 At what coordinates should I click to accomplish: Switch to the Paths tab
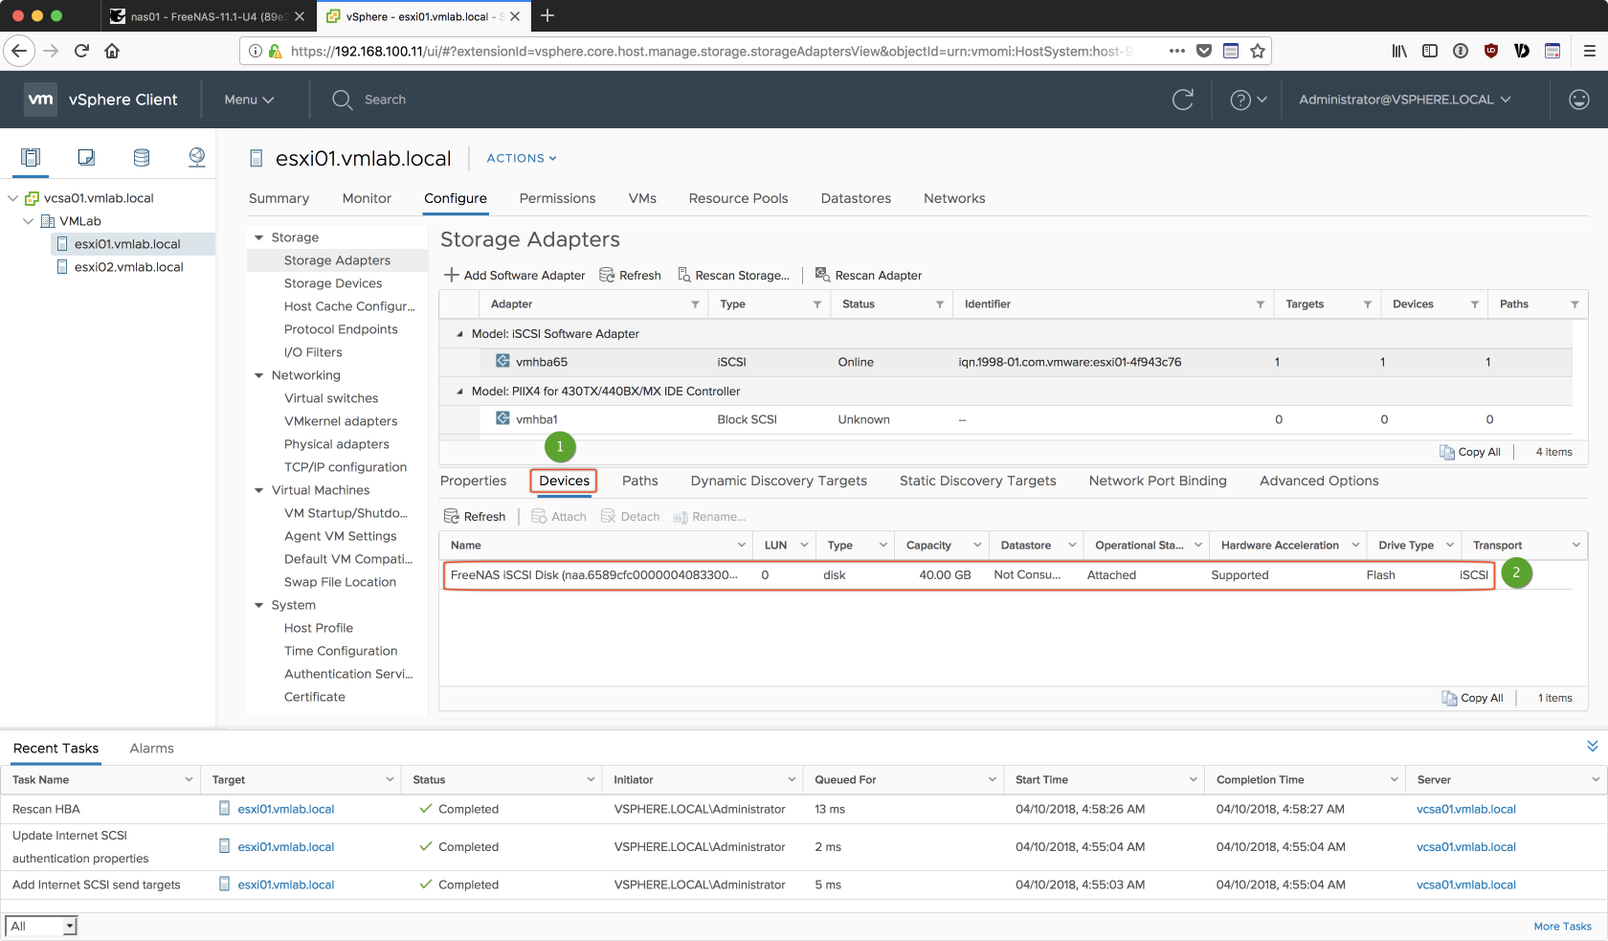pyautogui.click(x=639, y=481)
